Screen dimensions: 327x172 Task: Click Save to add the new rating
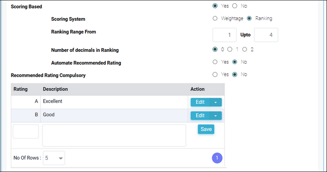pyautogui.click(x=206, y=129)
